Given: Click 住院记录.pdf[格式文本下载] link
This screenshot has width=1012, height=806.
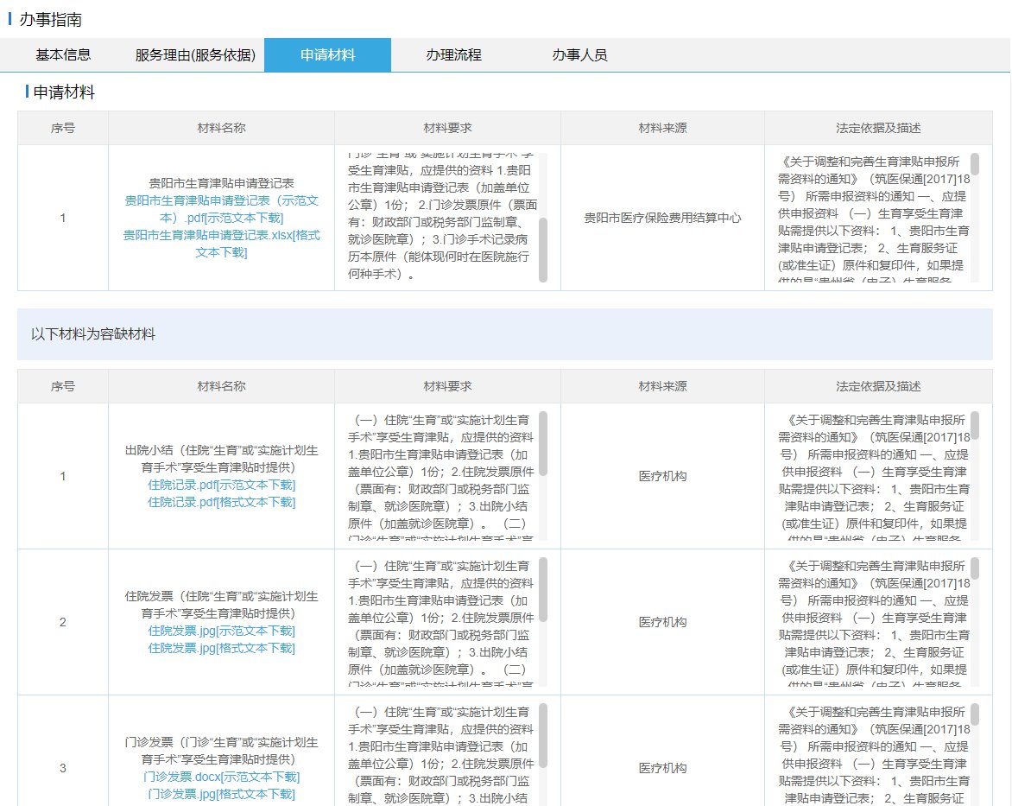Looking at the screenshot, I should pyautogui.click(x=221, y=502).
